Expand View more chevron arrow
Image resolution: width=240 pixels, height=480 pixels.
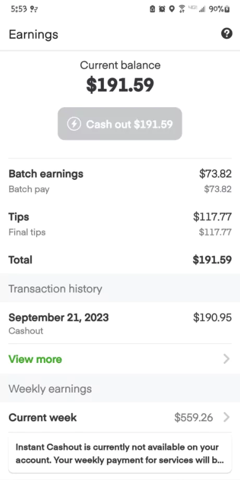pyautogui.click(x=226, y=359)
